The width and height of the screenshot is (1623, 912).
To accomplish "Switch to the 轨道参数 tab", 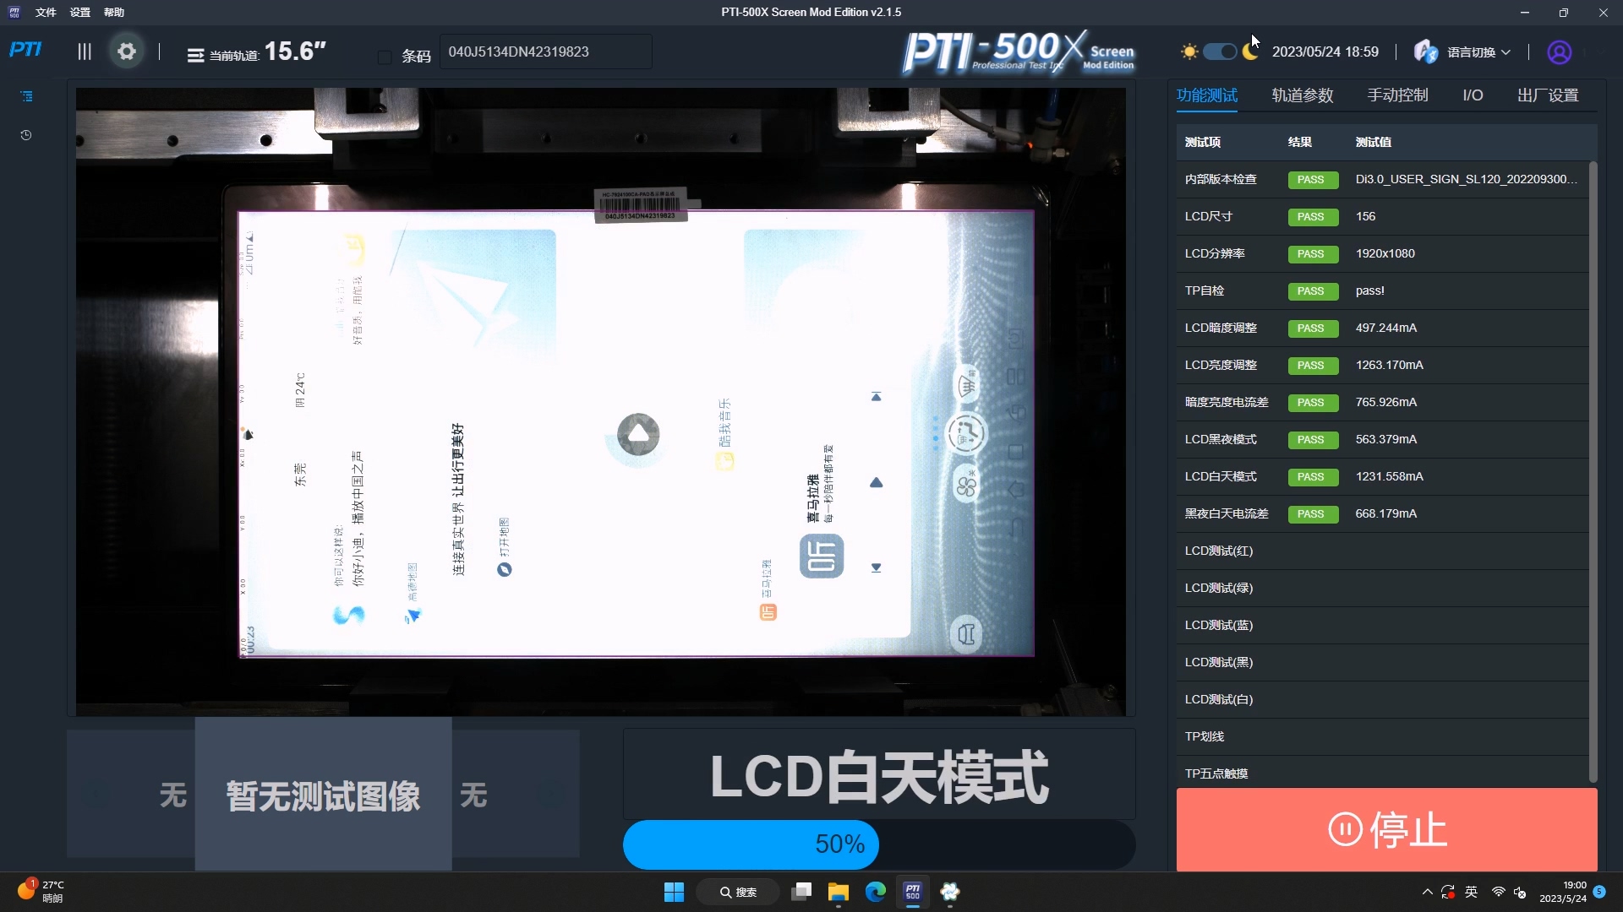I will pyautogui.click(x=1302, y=95).
